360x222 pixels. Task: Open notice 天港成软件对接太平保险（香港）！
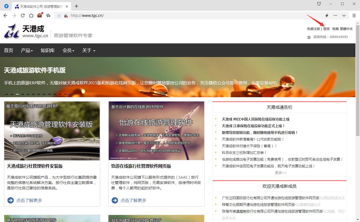coord(250,146)
